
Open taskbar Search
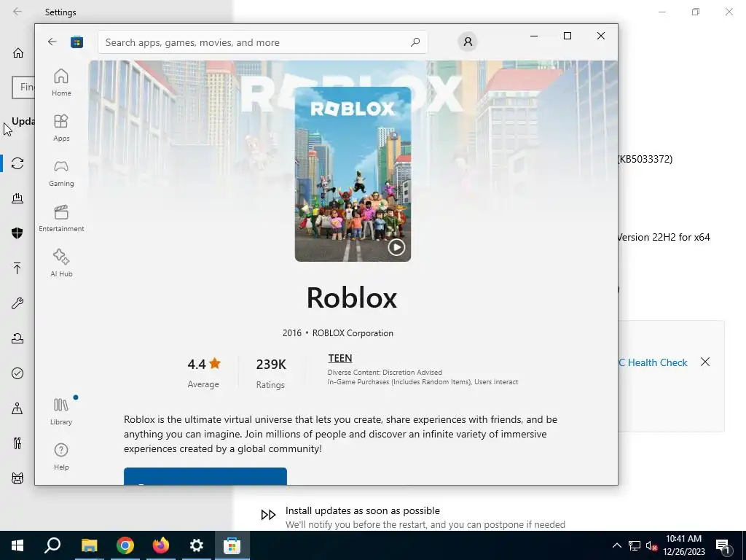(52, 545)
